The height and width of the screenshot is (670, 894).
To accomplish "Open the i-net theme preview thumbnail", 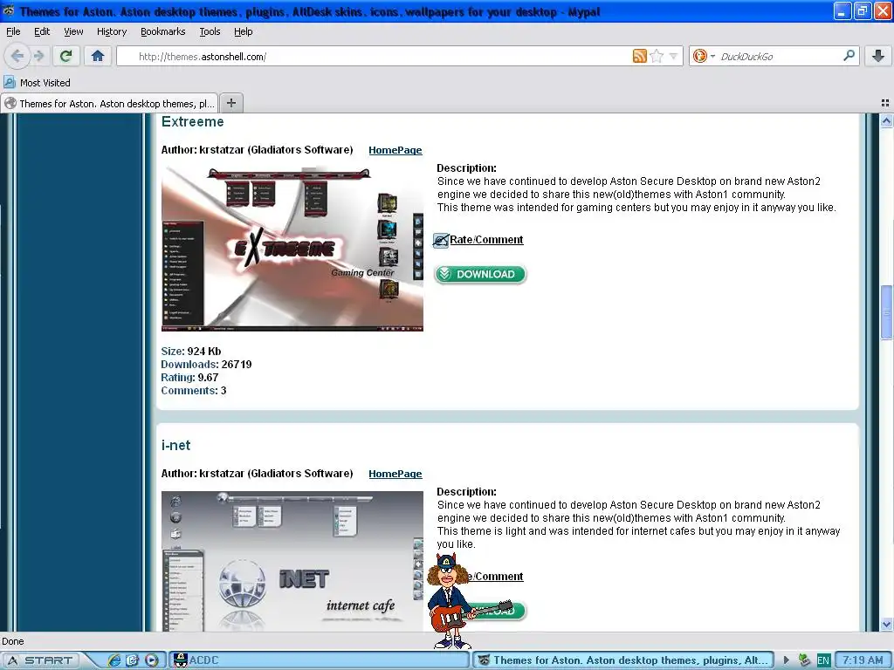I will click(x=292, y=561).
